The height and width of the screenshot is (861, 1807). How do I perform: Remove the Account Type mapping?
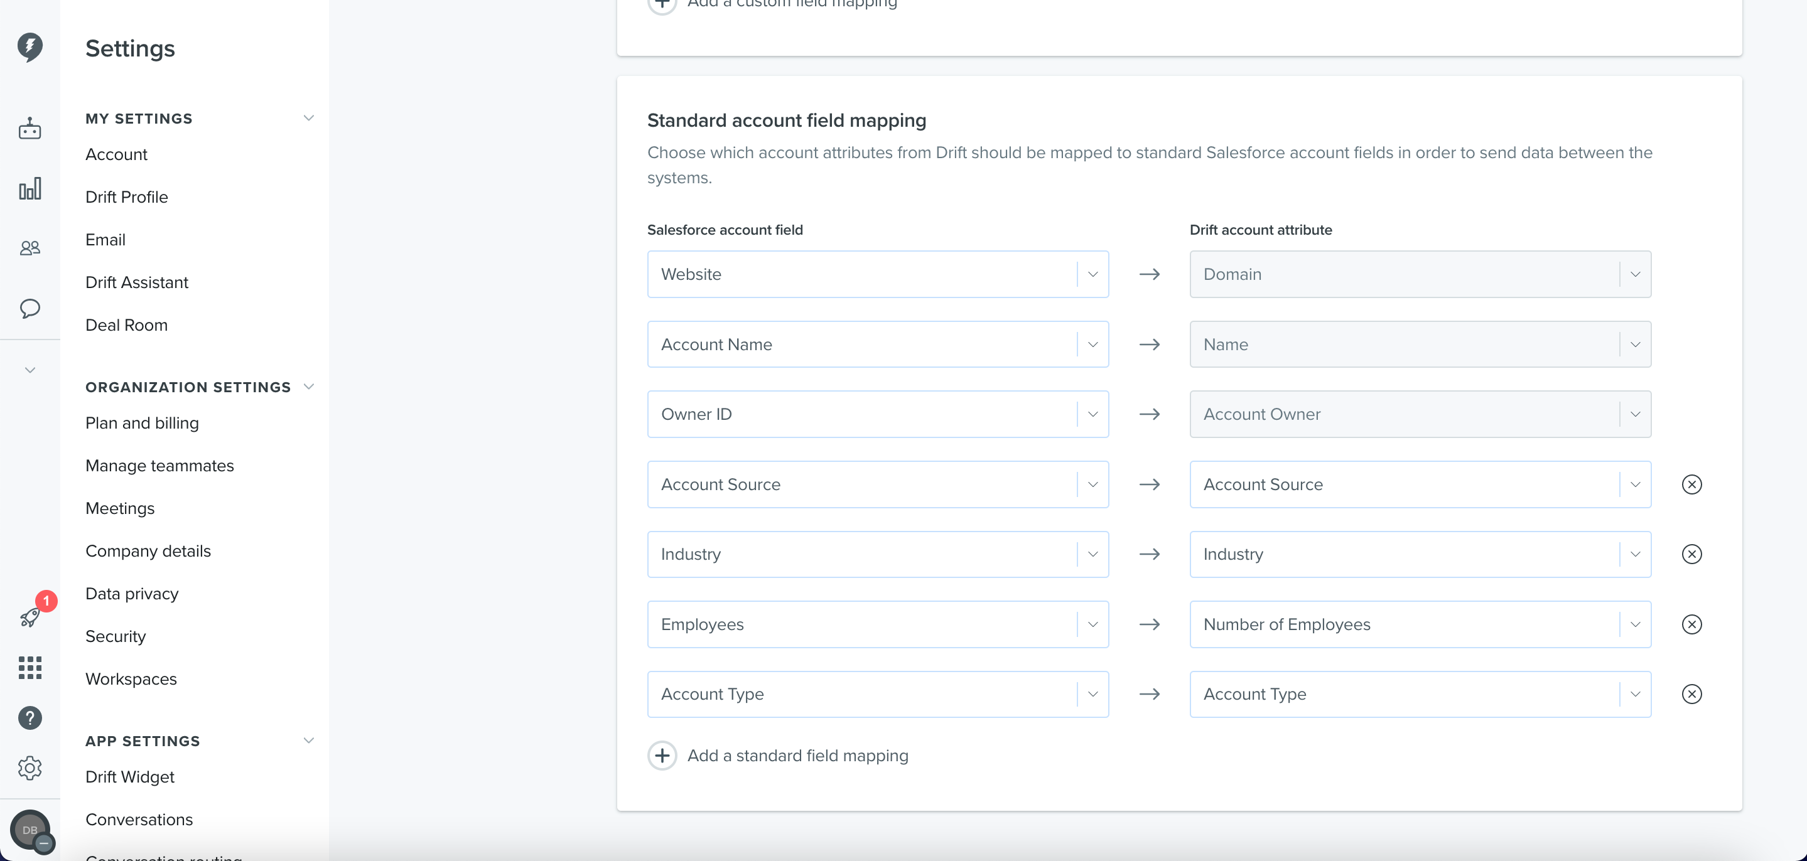point(1691,694)
